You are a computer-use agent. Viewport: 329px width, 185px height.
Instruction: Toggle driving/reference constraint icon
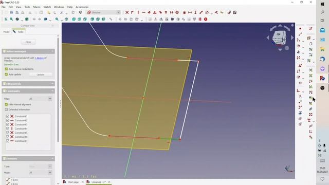(229, 12)
